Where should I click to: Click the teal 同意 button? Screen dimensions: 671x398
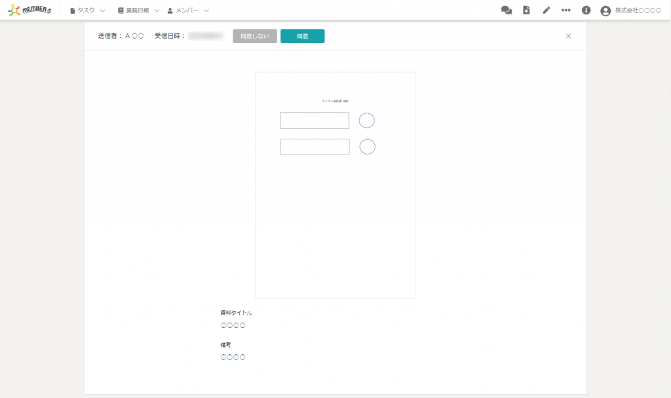coord(303,36)
